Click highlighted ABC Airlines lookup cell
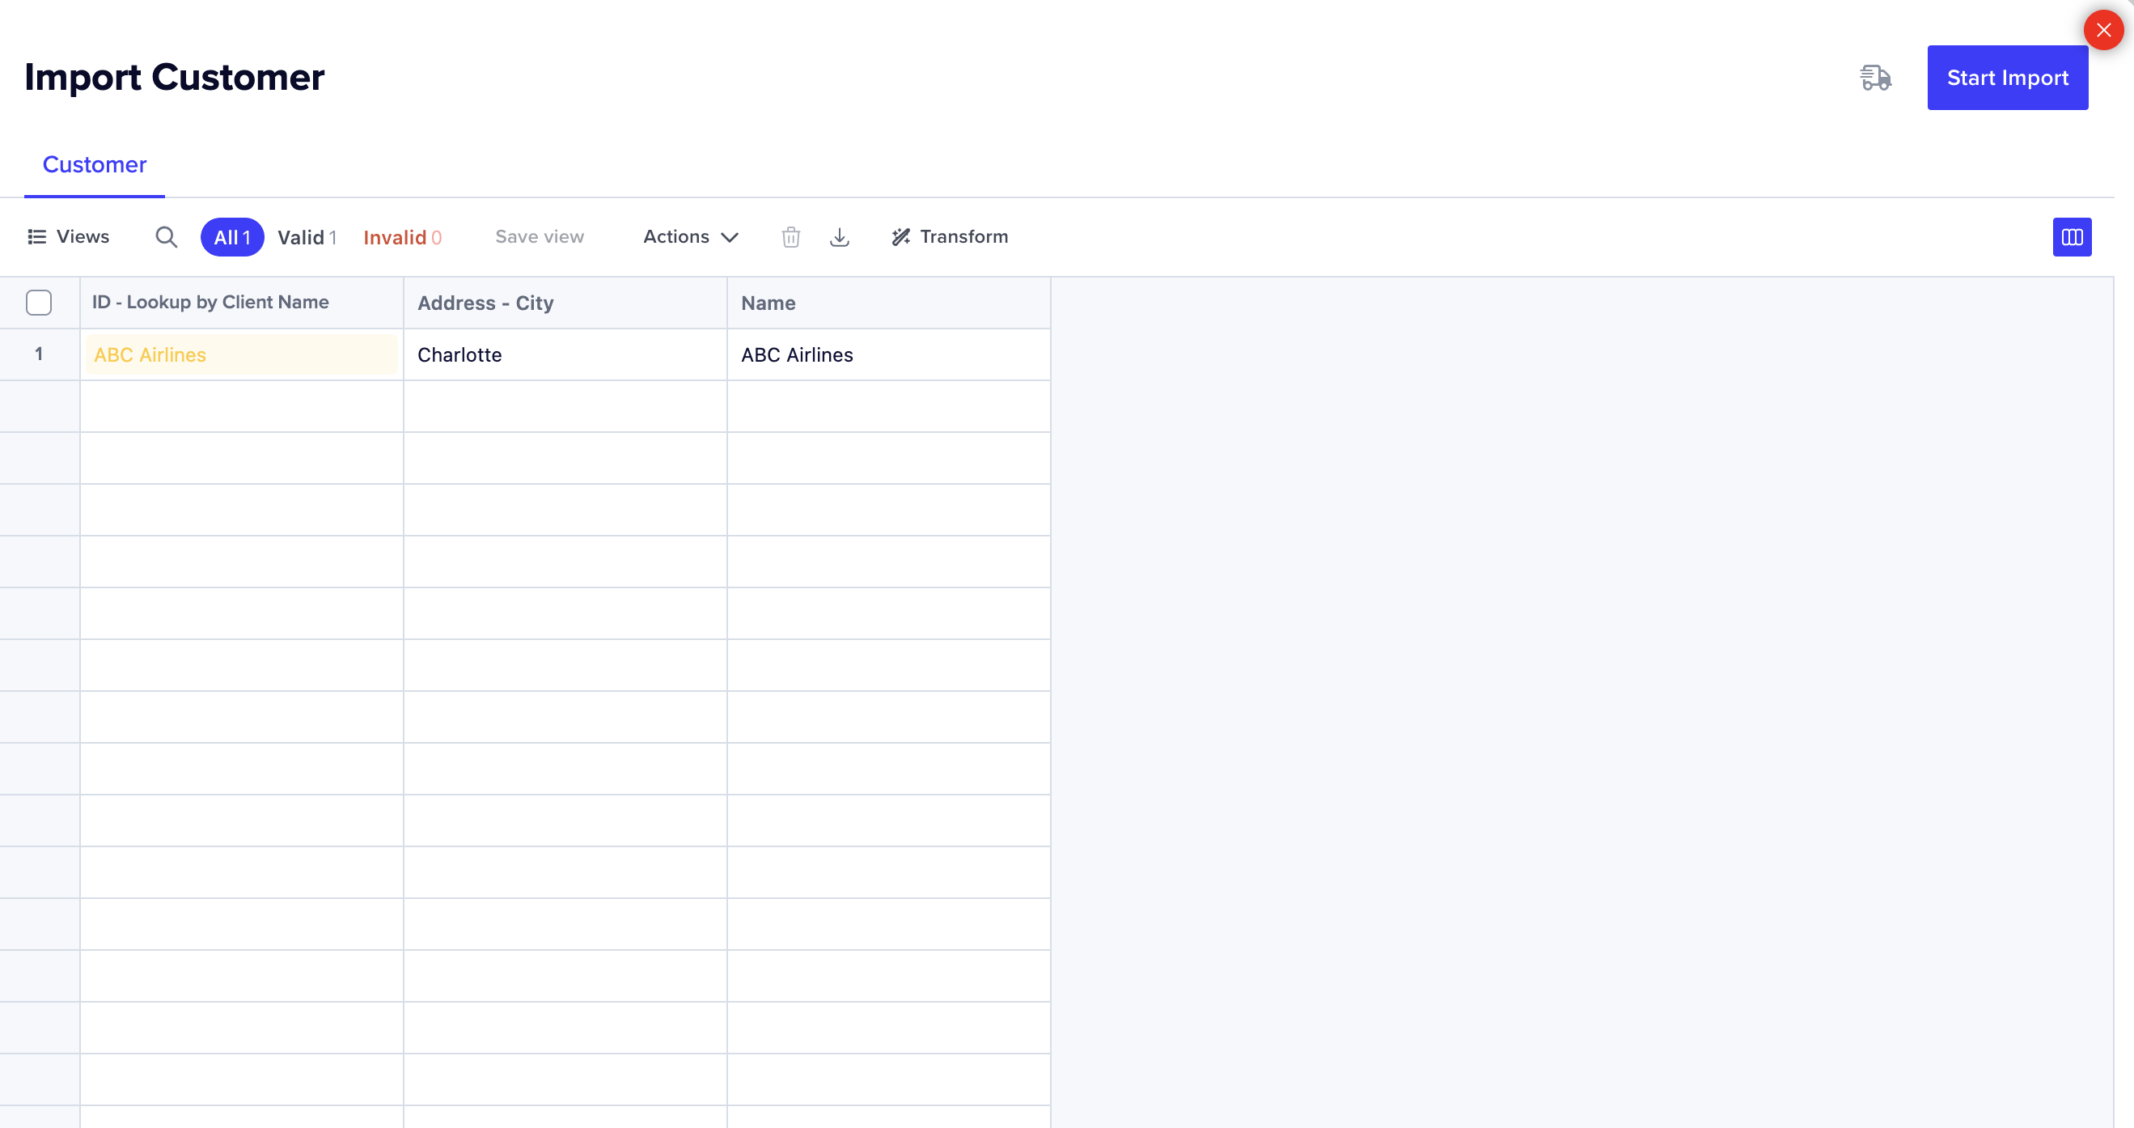This screenshot has width=2134, height=1128. click(x=242, y=354)
